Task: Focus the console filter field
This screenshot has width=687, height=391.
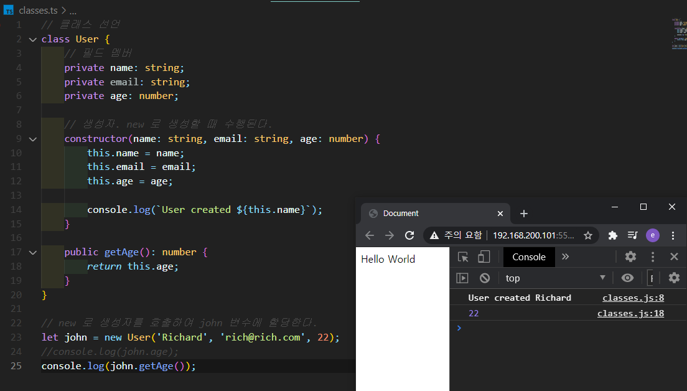Action: click(x=652, y=278)
